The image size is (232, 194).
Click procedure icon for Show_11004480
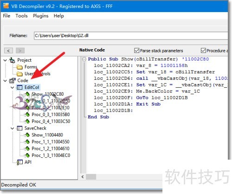[27, 135]
